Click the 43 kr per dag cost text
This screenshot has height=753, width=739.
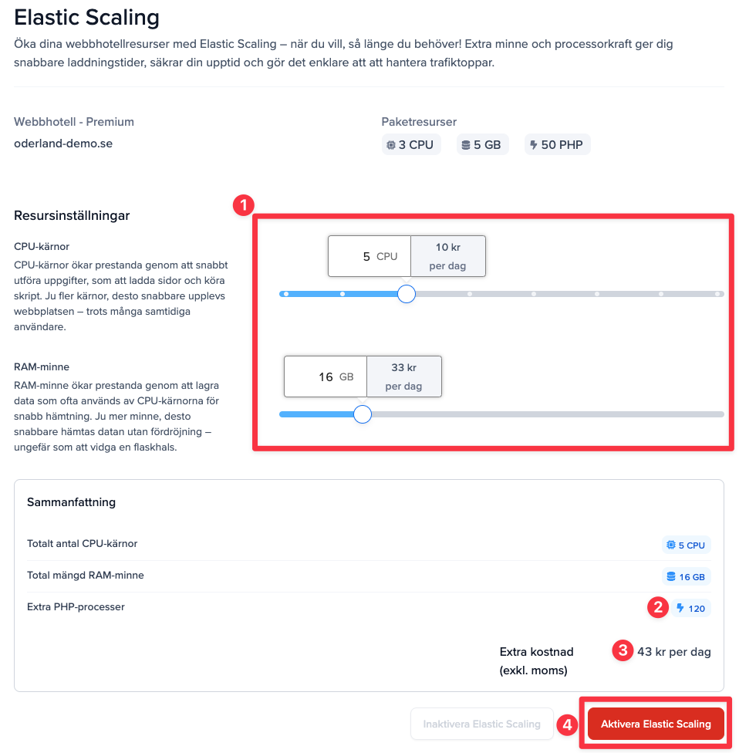(x=673, y=651)
